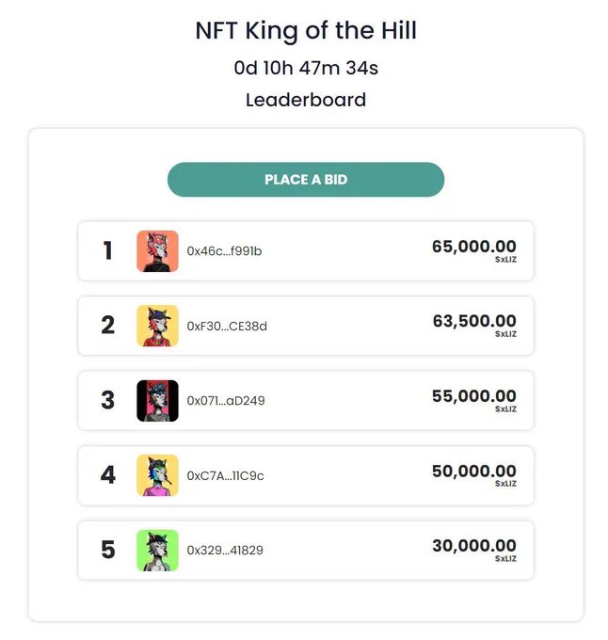Click the NFT King of the Hill title

tap(306, 31)
